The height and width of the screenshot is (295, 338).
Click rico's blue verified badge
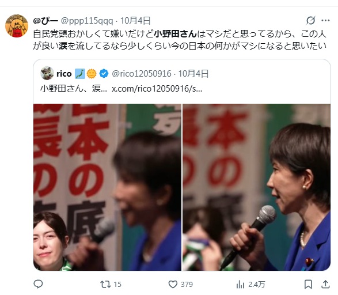click(104, 74)
